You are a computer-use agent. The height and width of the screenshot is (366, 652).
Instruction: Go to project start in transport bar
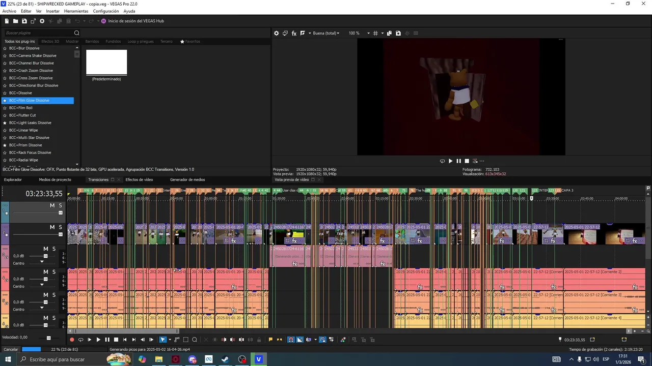pyautogui.click(x=125, y=340)
